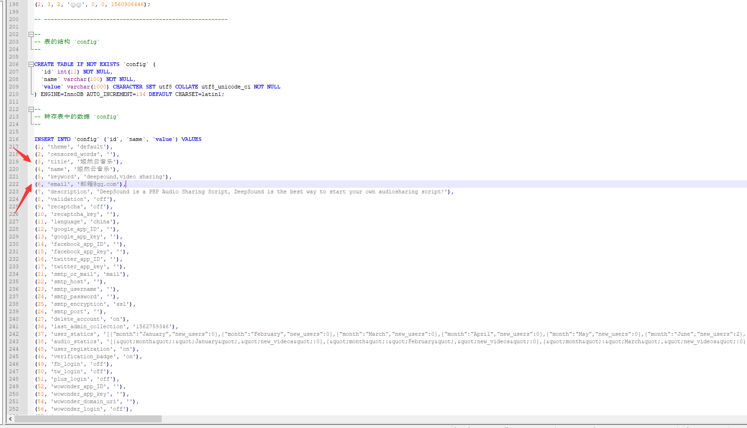Collapse the comment fold at line 212
Viewport: 747px width, 428px height.
[x=31, y=109]
